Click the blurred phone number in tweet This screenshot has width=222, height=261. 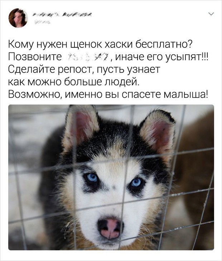pos(89,57)
